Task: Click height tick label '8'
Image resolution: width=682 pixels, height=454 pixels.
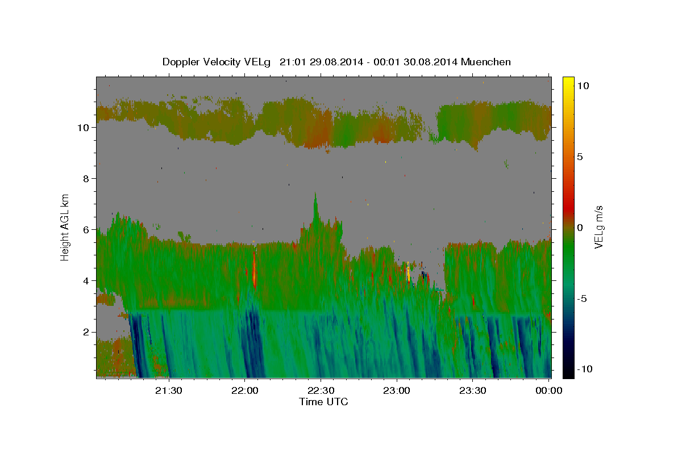Action: pyautogui.click(x=86, y=179)
